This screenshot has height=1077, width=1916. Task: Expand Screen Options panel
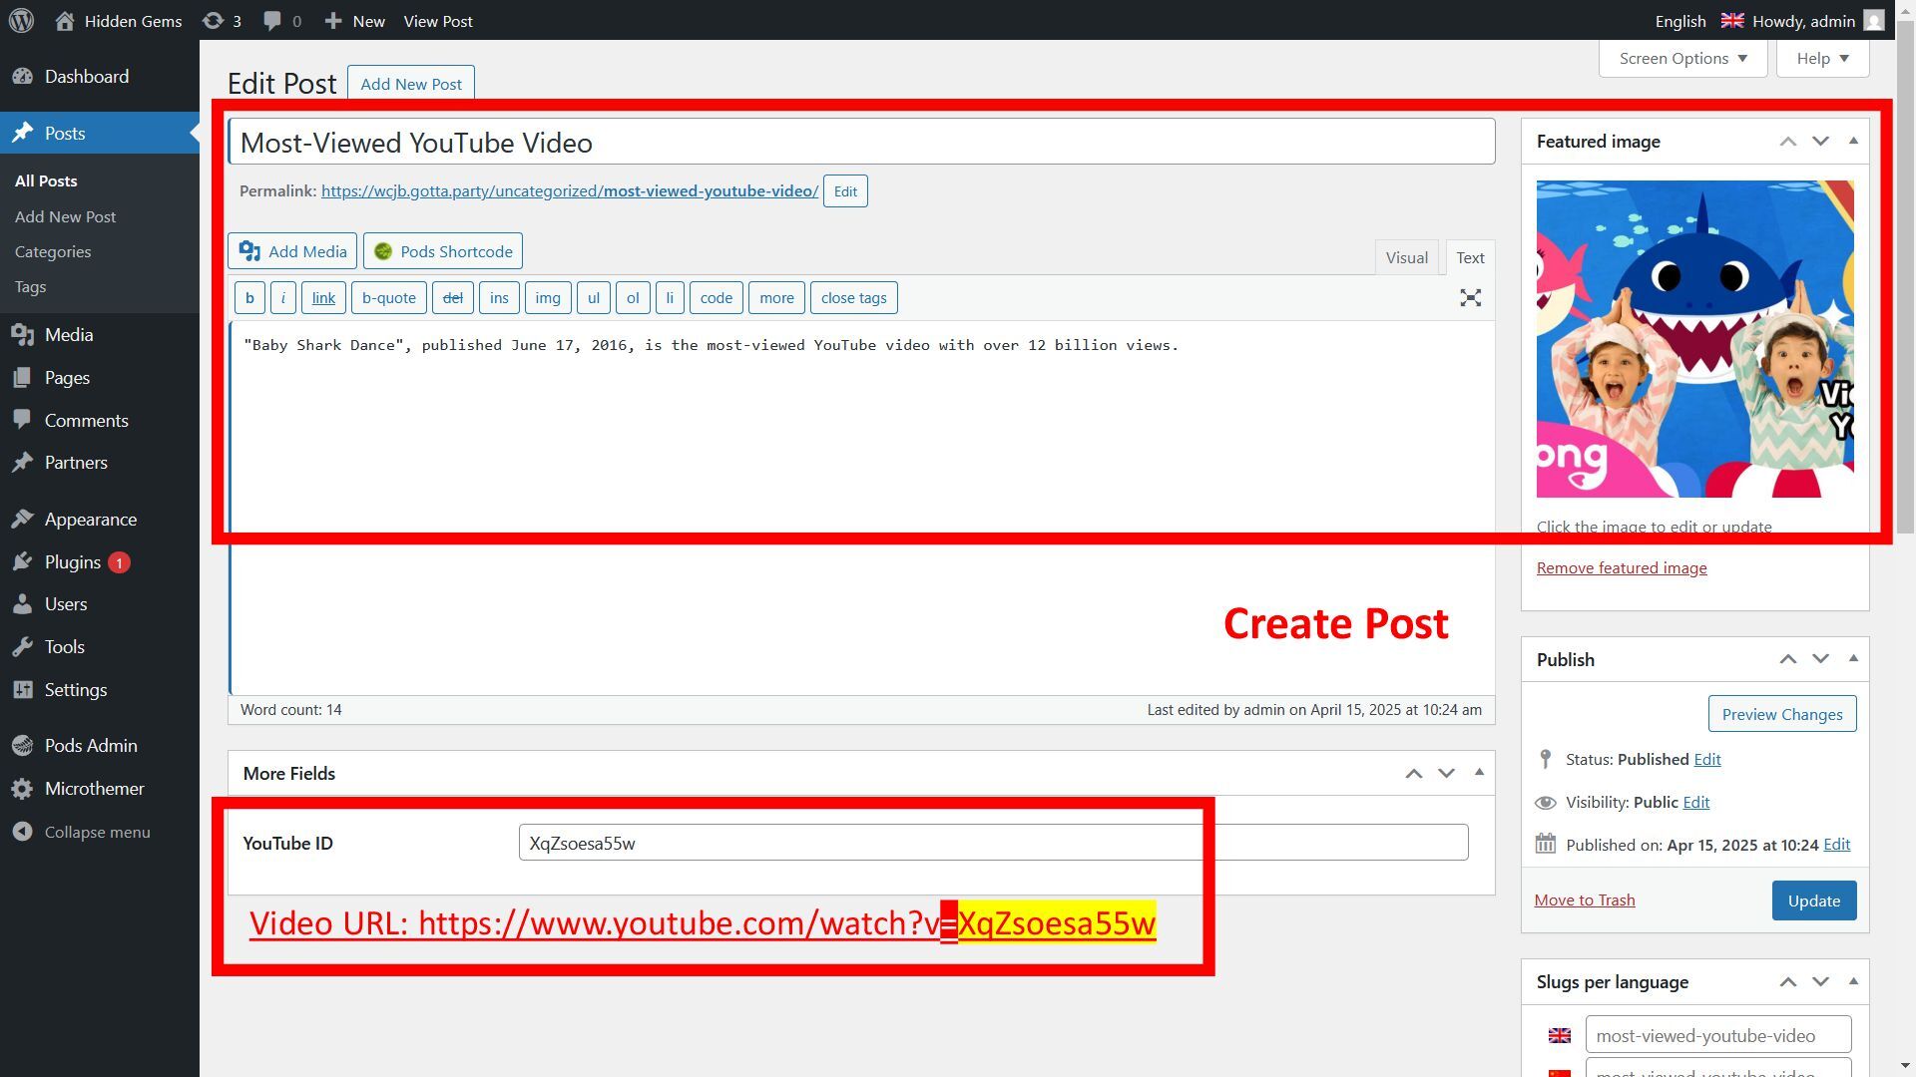tap(1682, 58)
